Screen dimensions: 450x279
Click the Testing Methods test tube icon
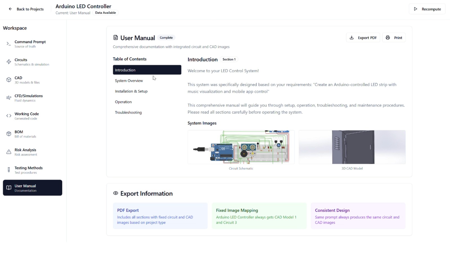9,170
